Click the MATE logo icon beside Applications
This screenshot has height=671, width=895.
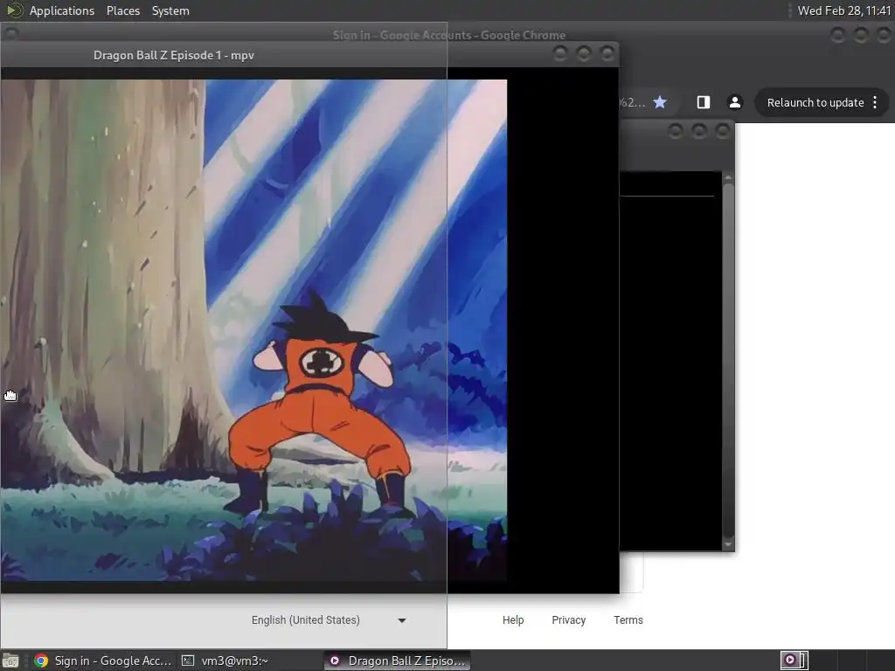pos(14,10)
